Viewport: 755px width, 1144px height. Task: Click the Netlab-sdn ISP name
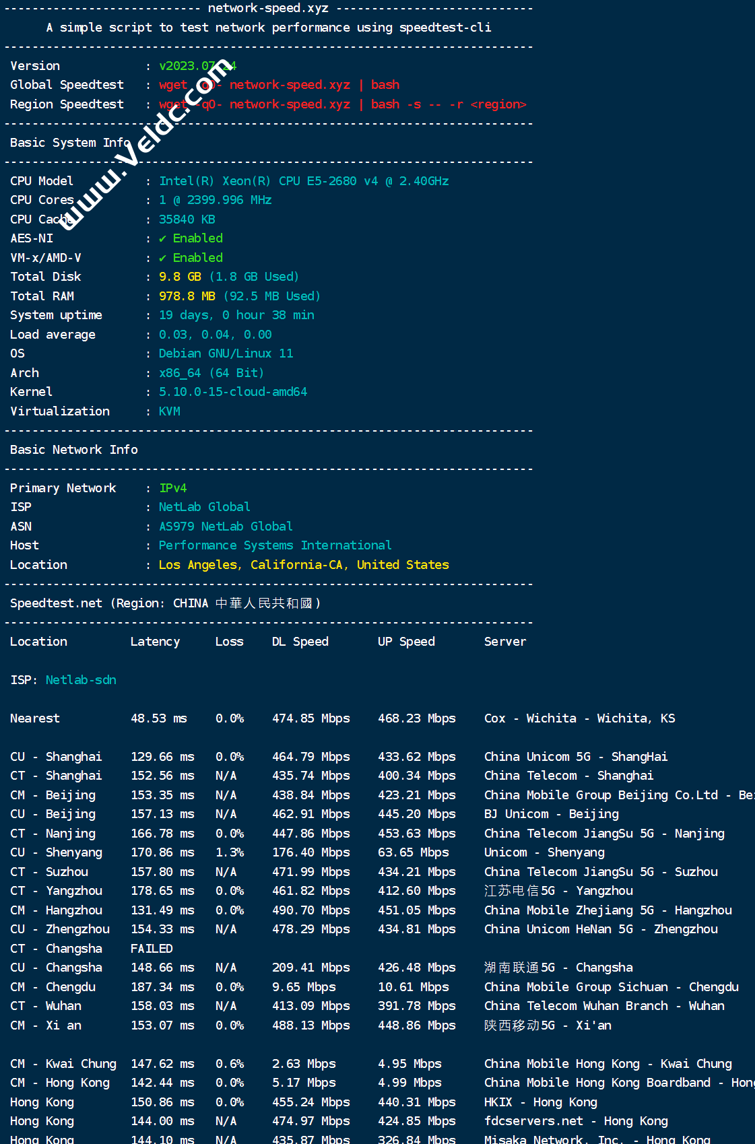coord(81,680)
